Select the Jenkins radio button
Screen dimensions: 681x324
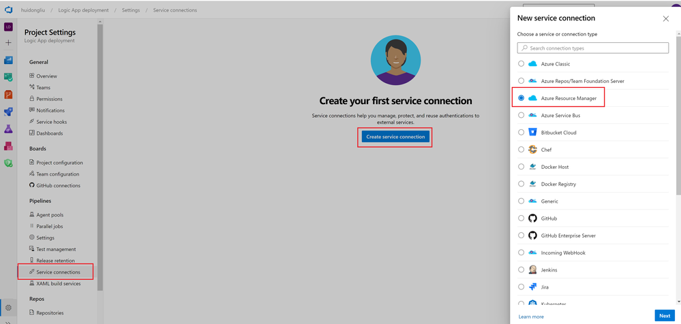tap(521, 270)
